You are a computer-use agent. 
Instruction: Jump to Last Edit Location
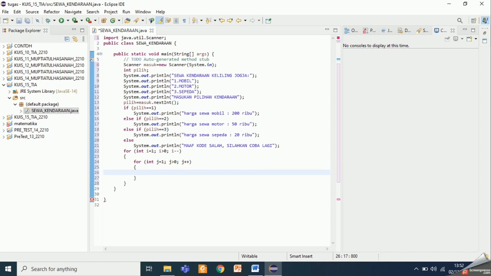pos(222,21)
